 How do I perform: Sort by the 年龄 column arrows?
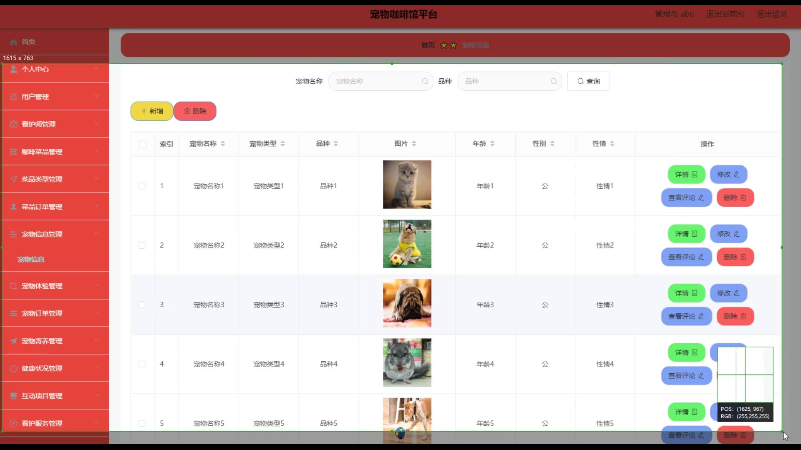point(492,144)
